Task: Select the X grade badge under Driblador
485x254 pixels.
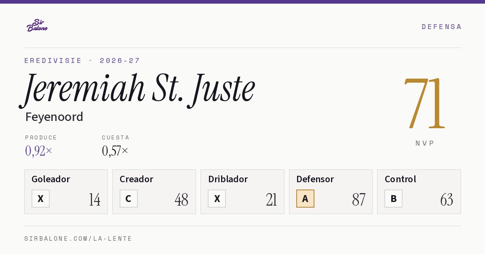Action: point(217,198)
